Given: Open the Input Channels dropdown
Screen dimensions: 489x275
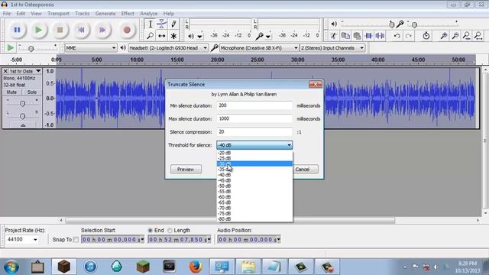Looking at the screenshot, I should [332, 48].
